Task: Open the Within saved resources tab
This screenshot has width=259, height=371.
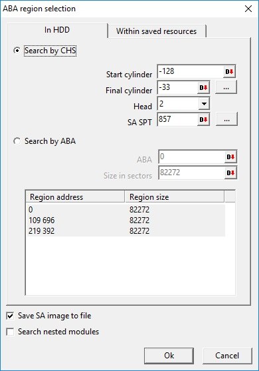Action: tap(156, 31)
